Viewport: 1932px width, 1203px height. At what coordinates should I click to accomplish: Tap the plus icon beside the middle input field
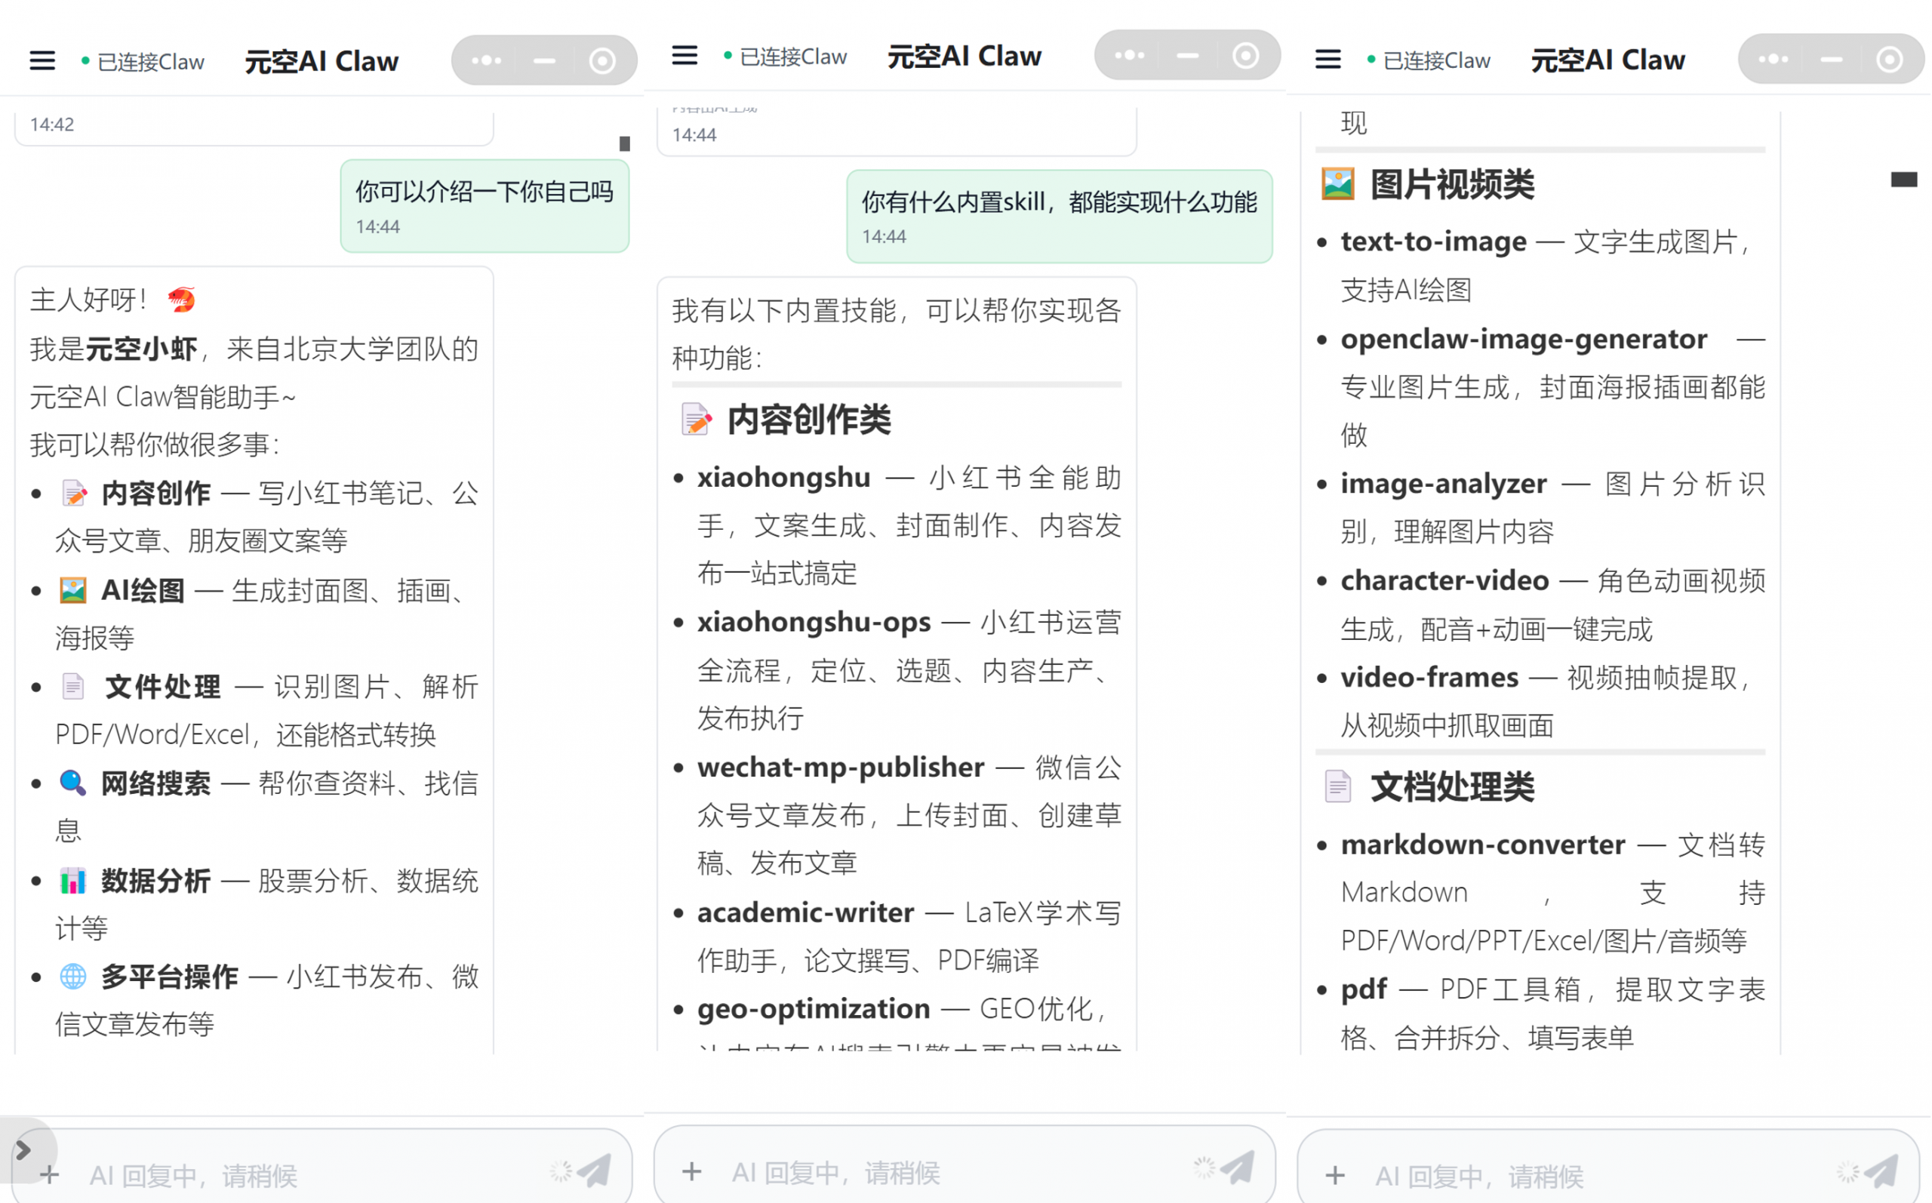pyautogui.click(x=692, y=1171)
